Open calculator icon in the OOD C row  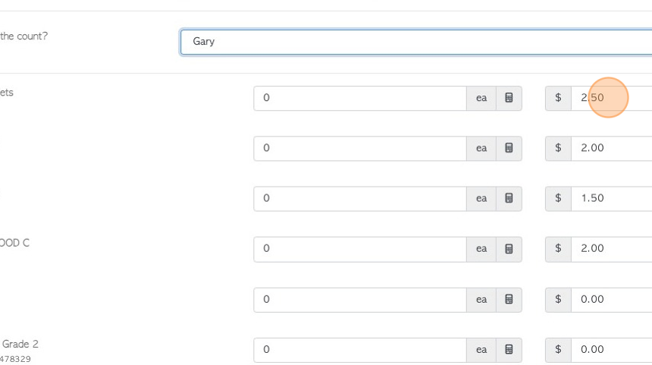509,249
